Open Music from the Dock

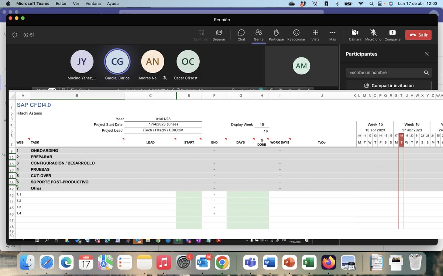click(x=164, y=263)
